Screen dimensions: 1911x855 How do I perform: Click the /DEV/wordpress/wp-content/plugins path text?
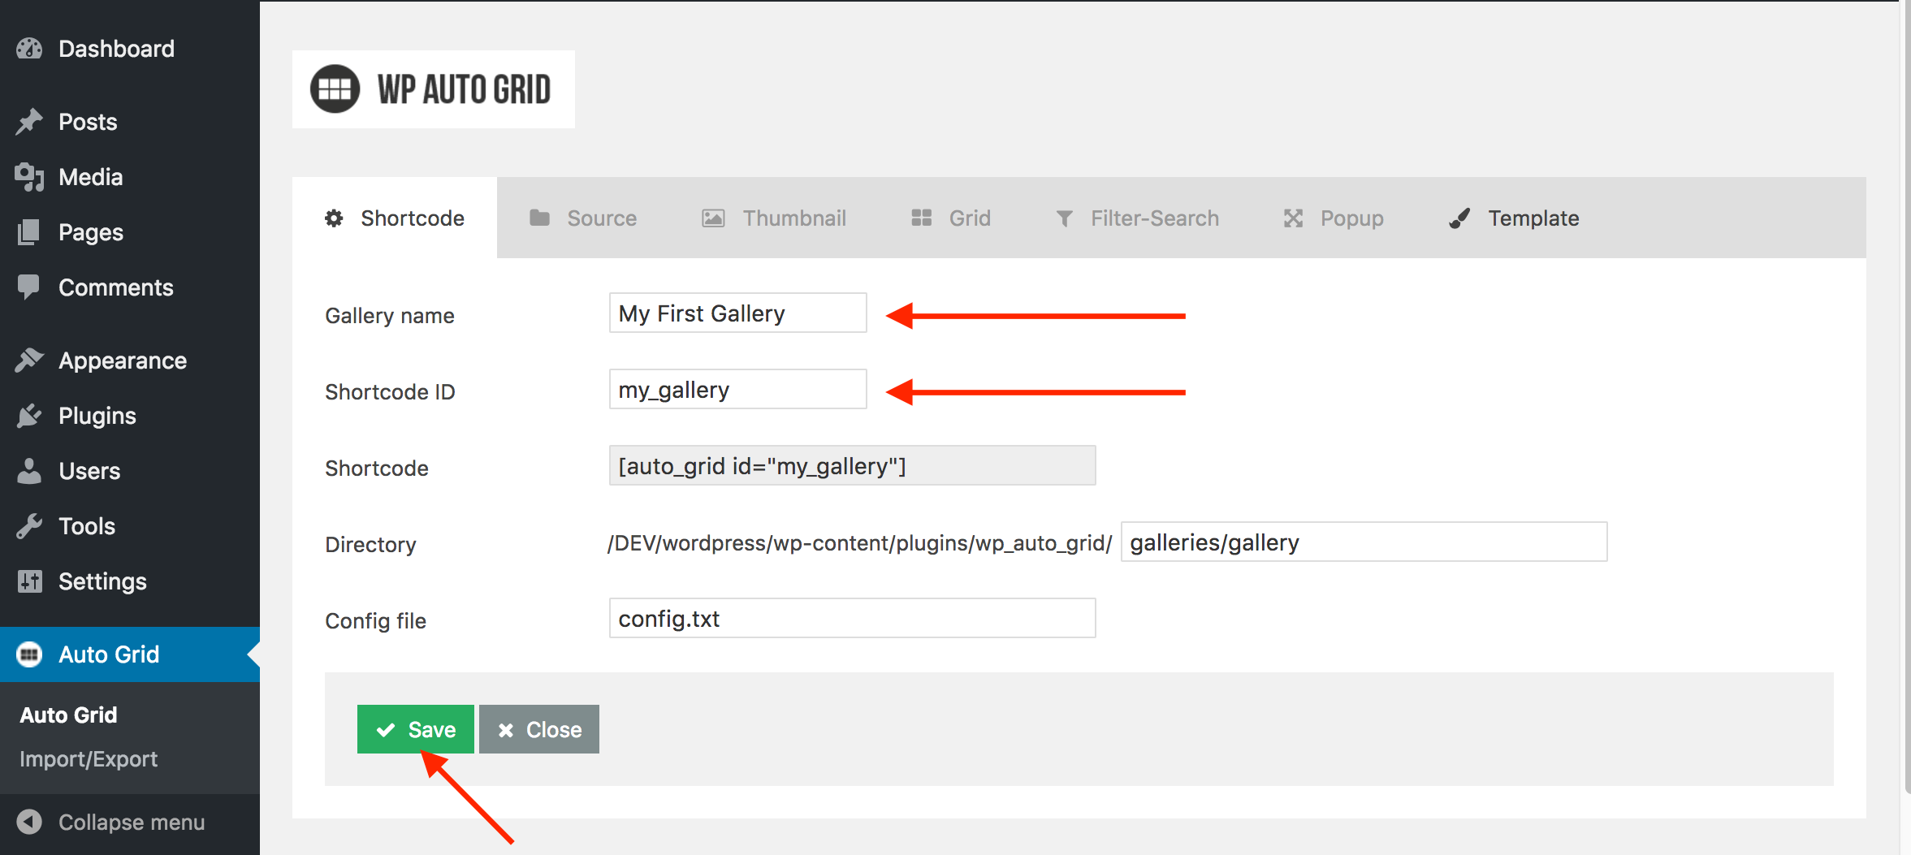pyautogui.click(x=859, y=542)
